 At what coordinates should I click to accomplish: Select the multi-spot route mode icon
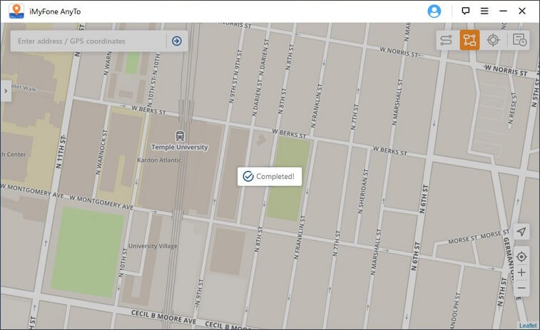[x=469, y=40]
